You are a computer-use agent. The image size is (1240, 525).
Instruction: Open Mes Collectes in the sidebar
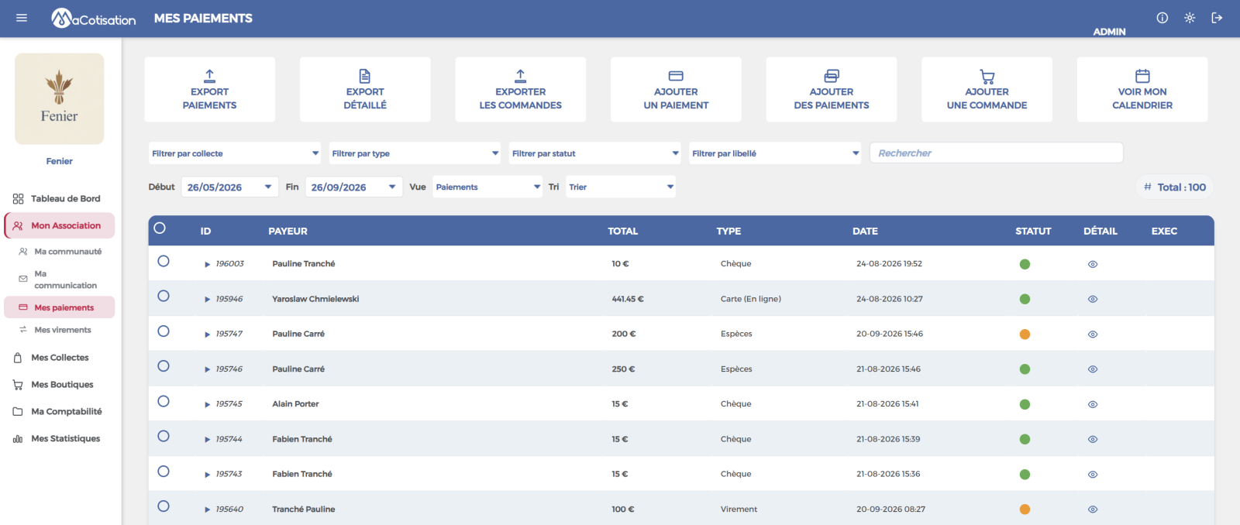pos(60,358)
